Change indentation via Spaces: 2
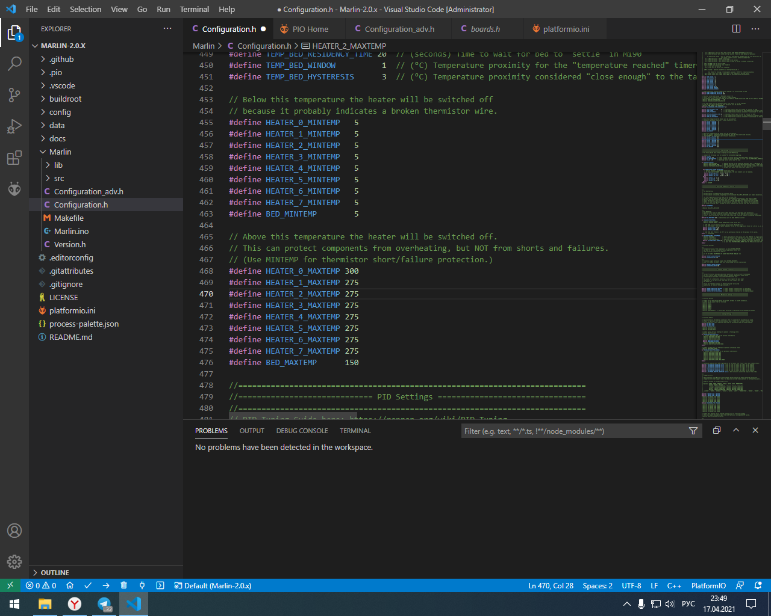The image size is (771, 616). click(x=598, y=585)
